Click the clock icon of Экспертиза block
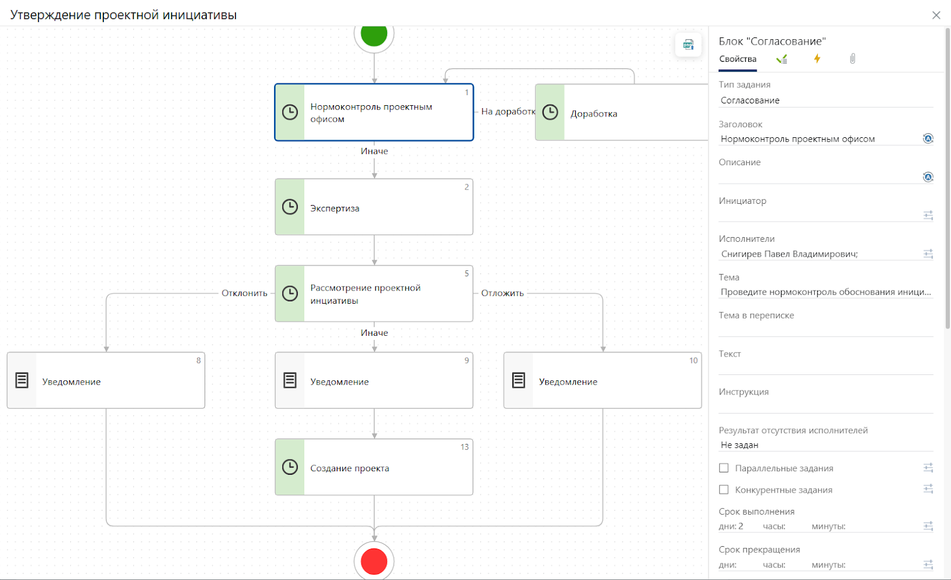The height and width of the screenshot is (580, 951). coord(289,207)
